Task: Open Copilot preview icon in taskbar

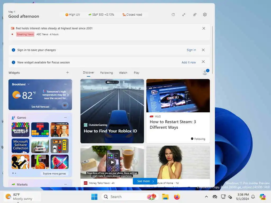Action: pos(263,197)
